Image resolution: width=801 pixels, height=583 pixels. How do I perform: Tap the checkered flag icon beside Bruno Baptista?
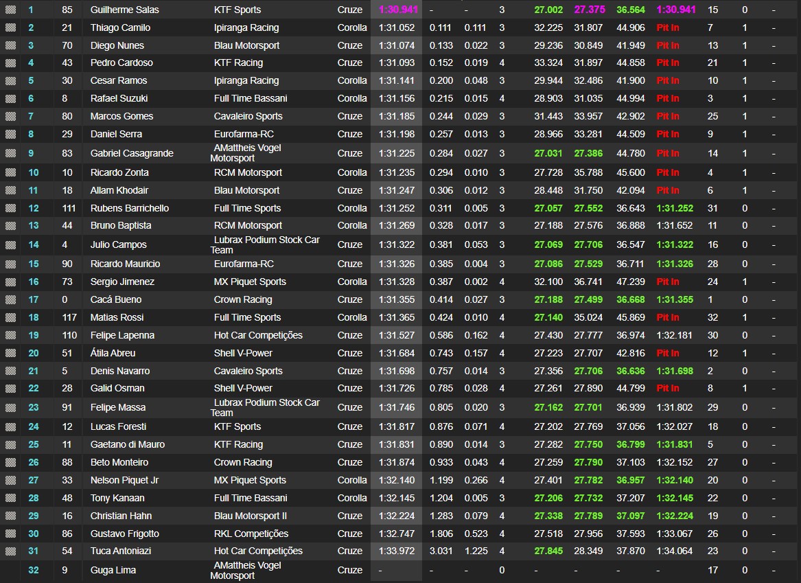click(10, 226)
